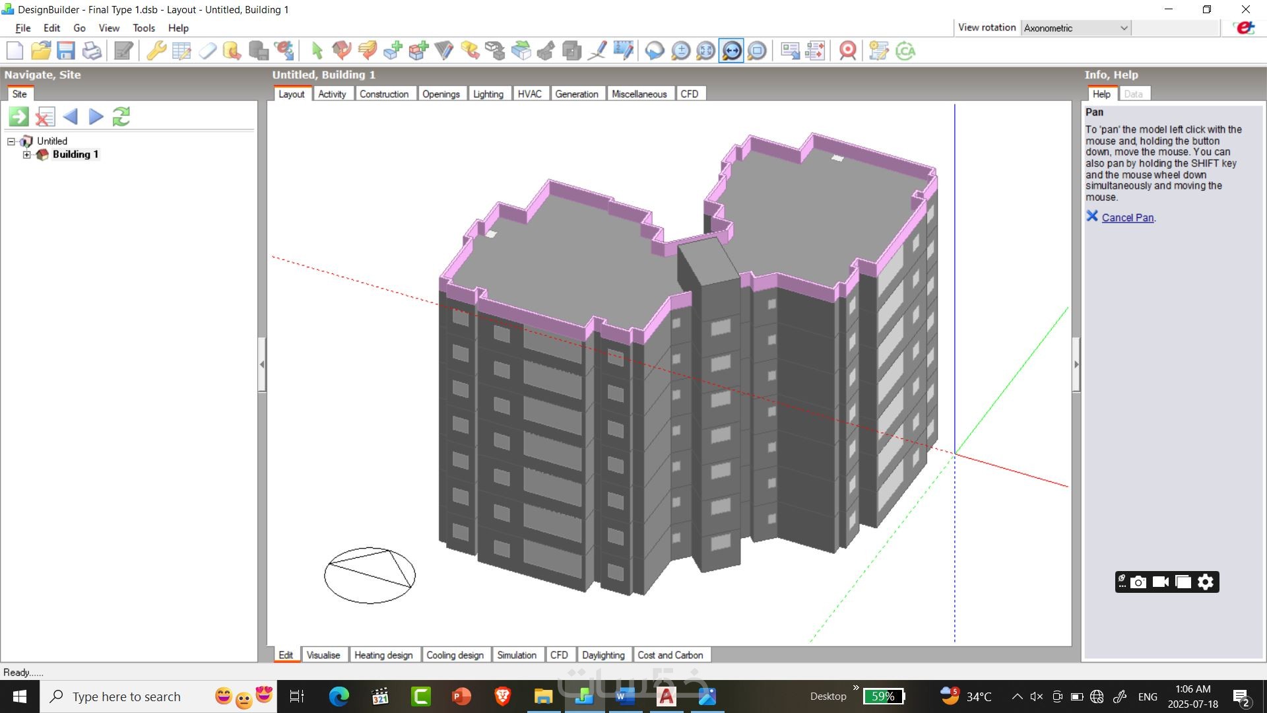Open the Tools menu
Image resolution: width=1267 pixels, height=713 pixels.
(143, 28)
